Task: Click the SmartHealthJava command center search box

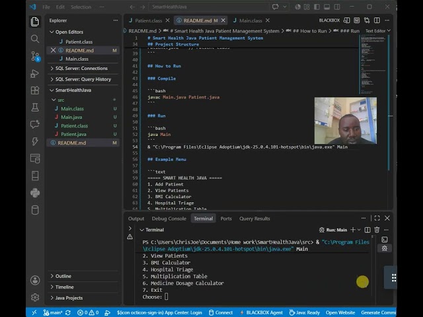Action: point(208,7)
